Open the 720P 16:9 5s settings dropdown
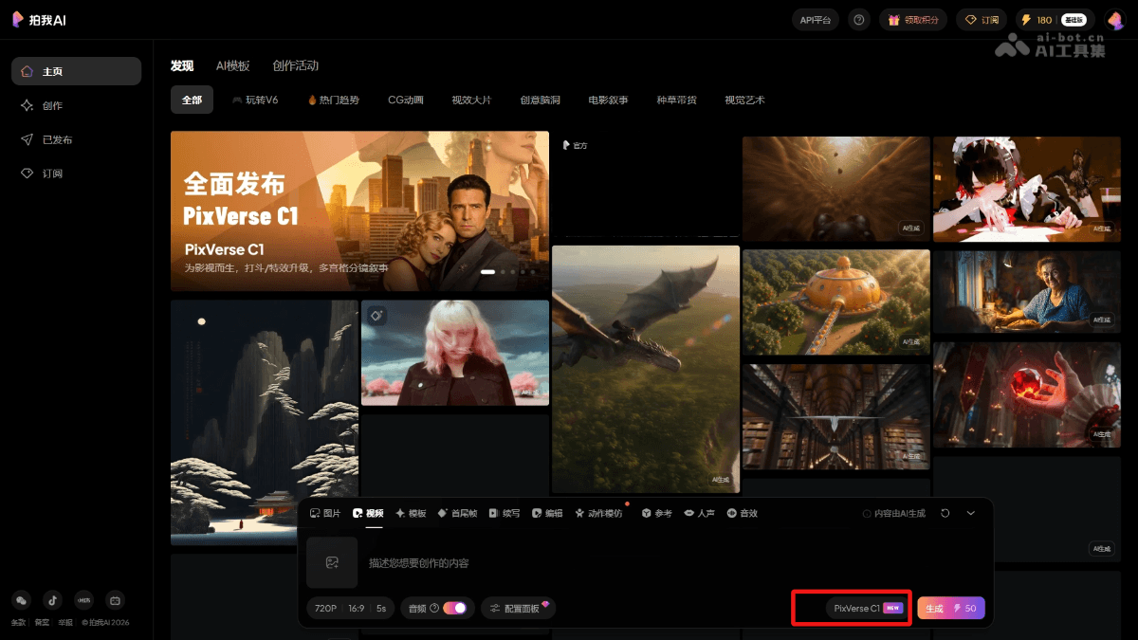 (x=350, y=608)
